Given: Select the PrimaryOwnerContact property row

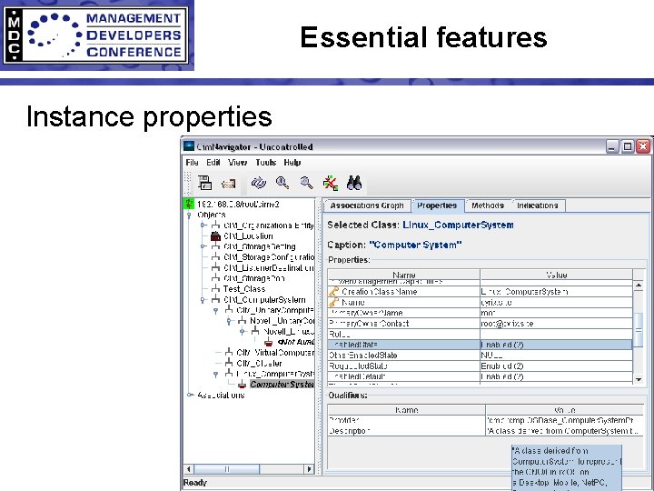Looking at the screenshot, I should pyautogui.click(x=481, y=324).
